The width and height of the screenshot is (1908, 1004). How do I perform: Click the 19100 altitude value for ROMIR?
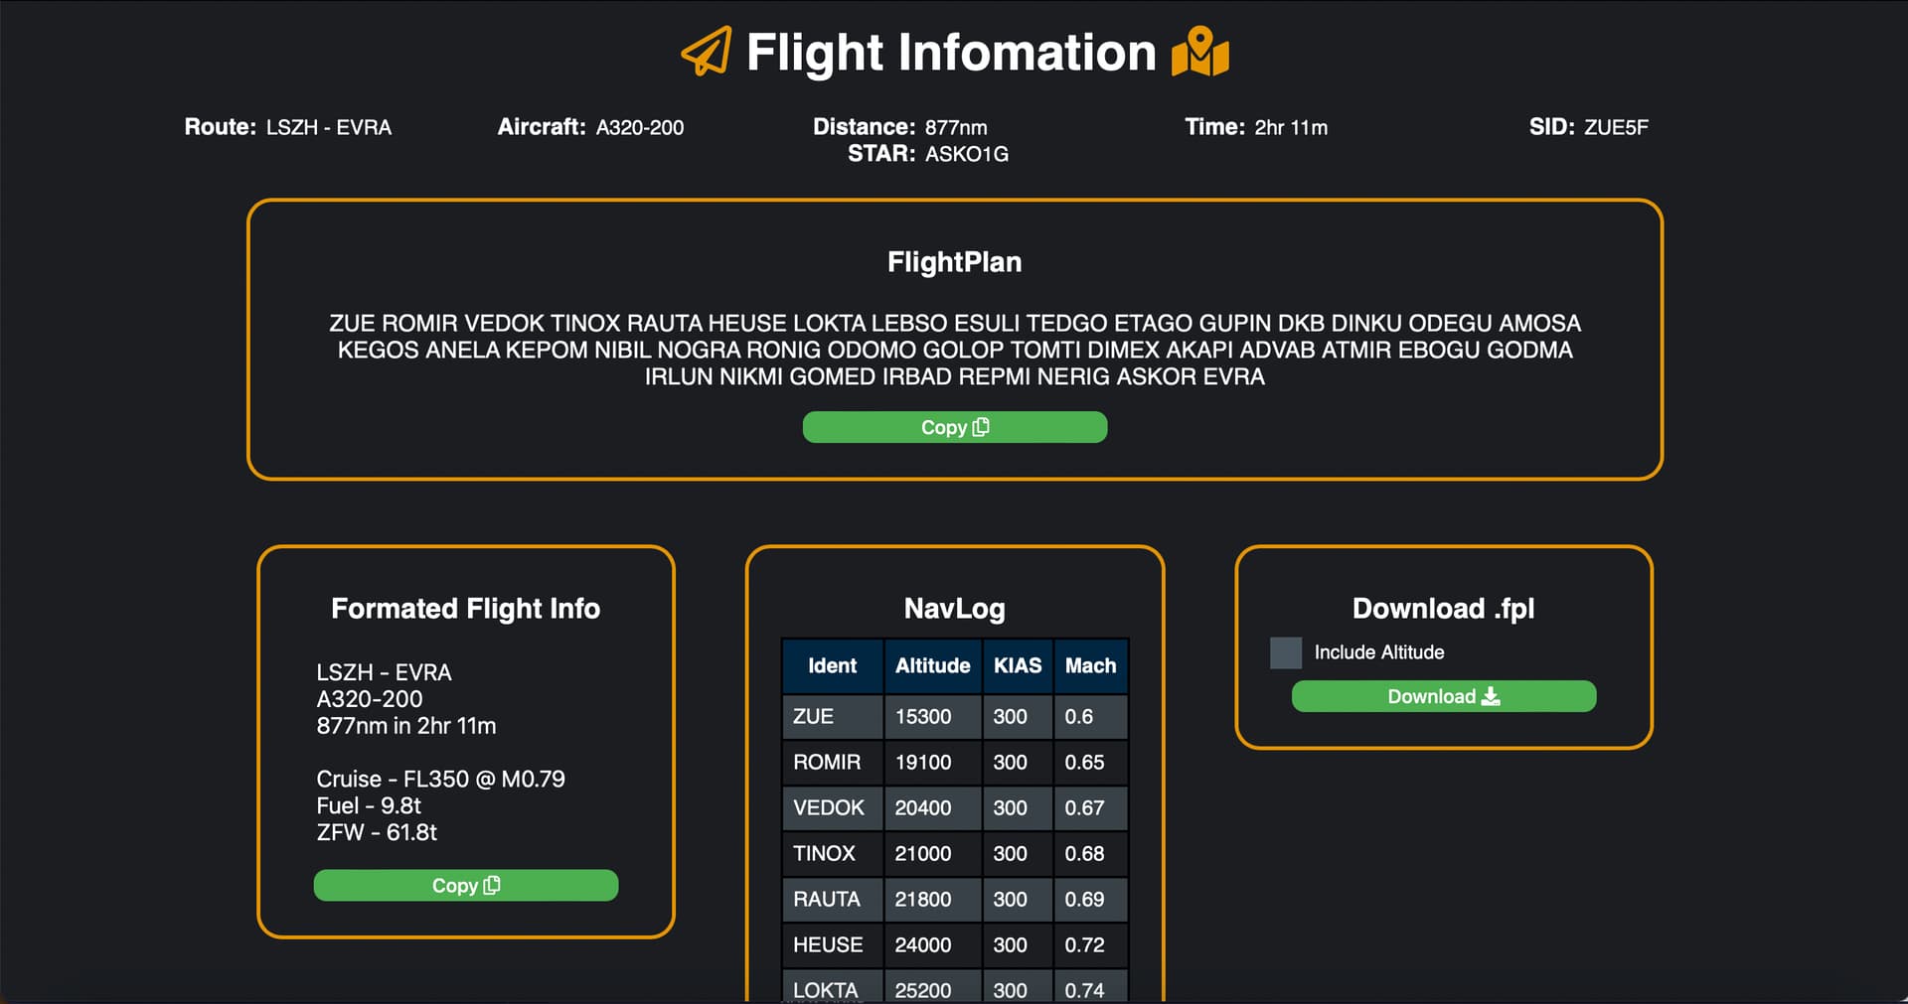tap(923, 762)
